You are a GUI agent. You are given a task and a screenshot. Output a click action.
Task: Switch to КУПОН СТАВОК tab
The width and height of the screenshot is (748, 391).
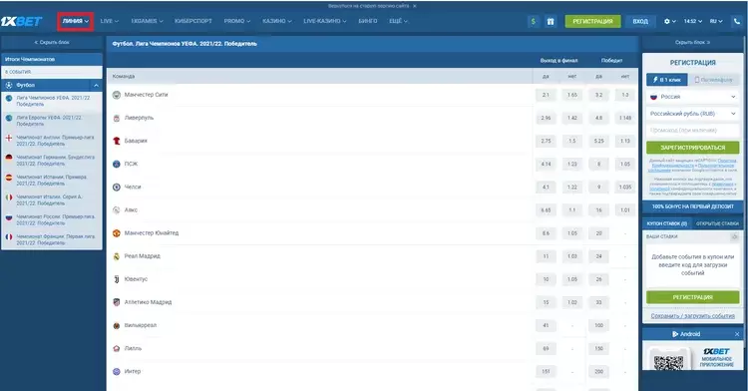point(666,223)
